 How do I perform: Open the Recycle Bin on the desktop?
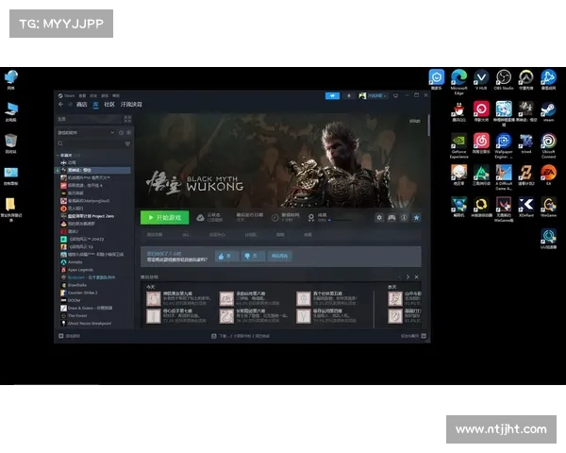click(x=10, y=143)
